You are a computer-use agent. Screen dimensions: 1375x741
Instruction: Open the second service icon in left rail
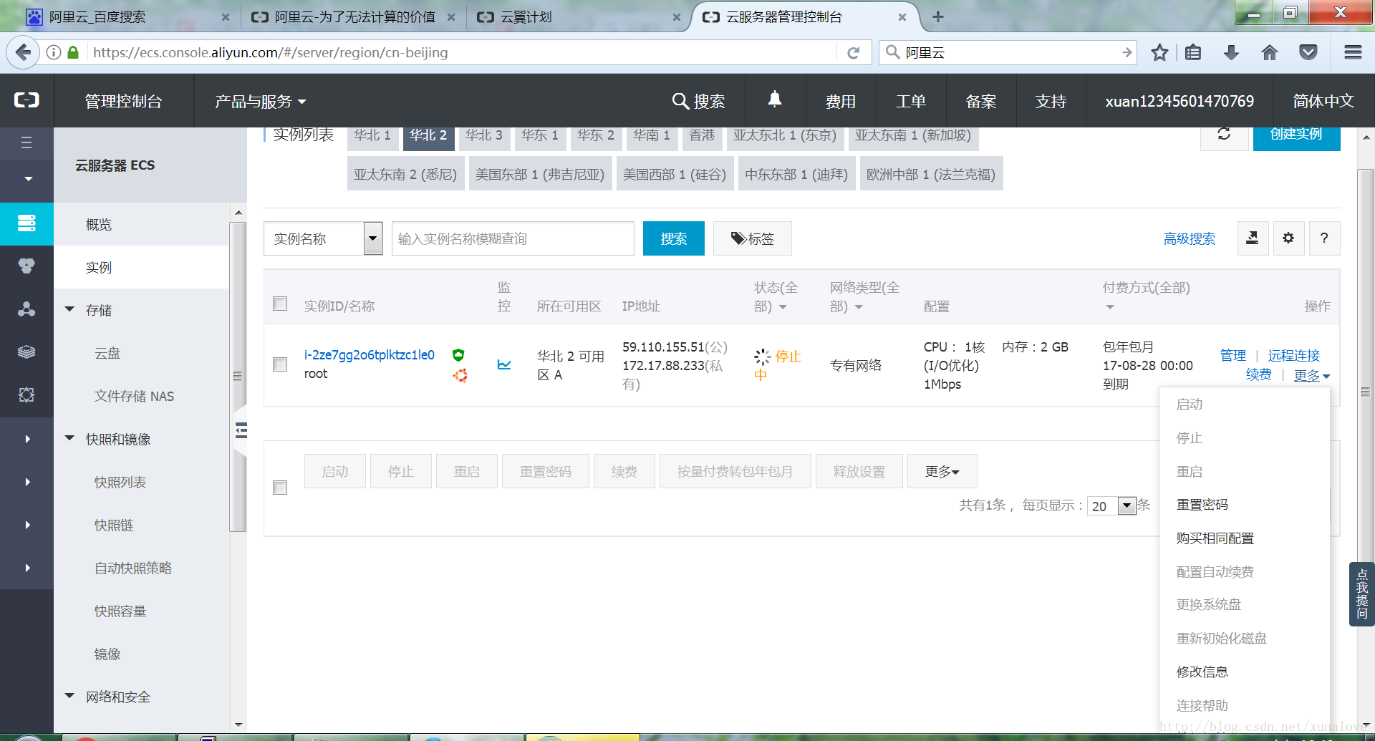pyautogui.click(x=26, y=266)
